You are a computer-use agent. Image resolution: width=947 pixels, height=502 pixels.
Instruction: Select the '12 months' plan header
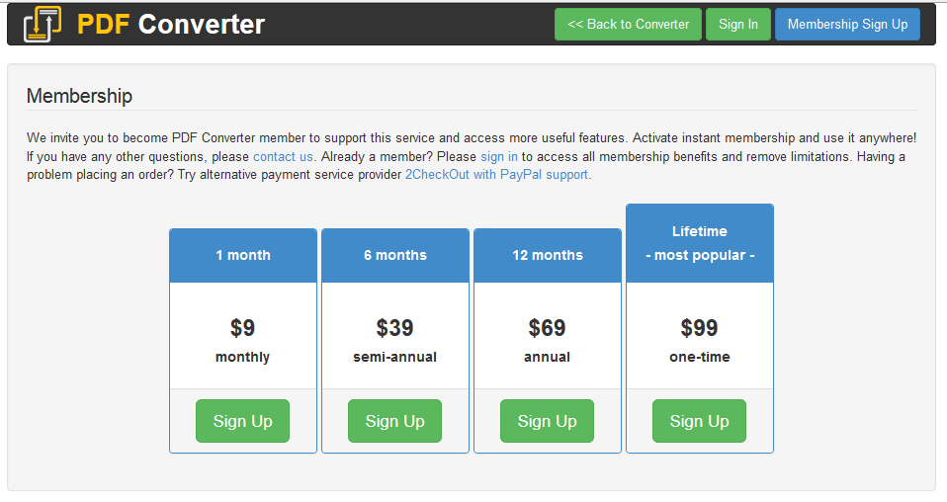point(548,255)
